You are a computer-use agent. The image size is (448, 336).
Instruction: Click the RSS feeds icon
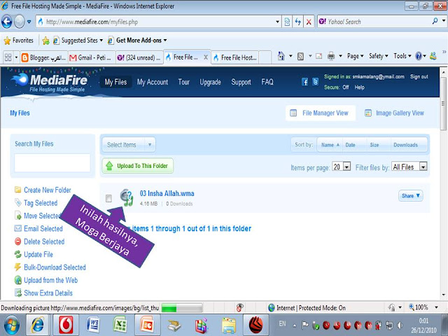300,56
